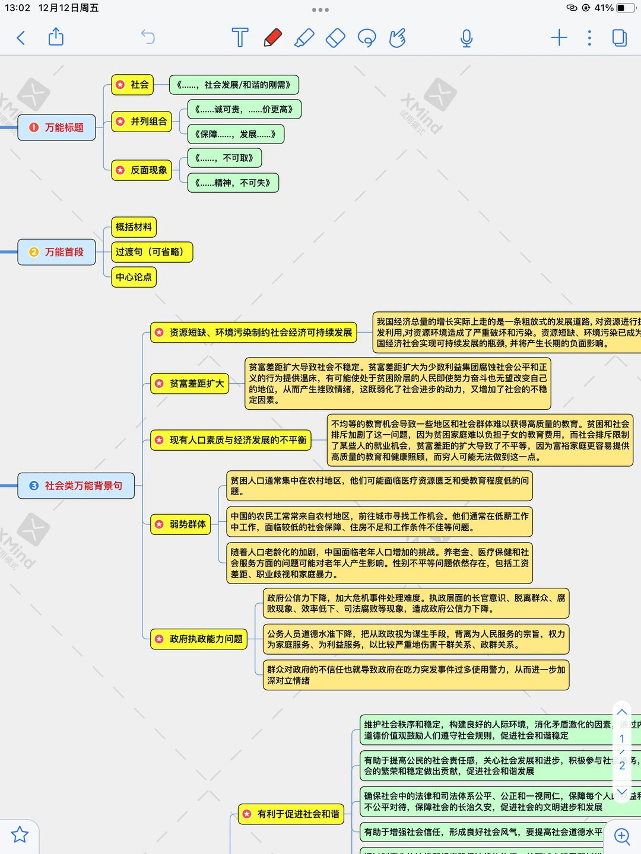Image resolution: width=641 pixels, height=854 pixels.
Task: Add a new page with the plus button
Action: click(559, 37)
